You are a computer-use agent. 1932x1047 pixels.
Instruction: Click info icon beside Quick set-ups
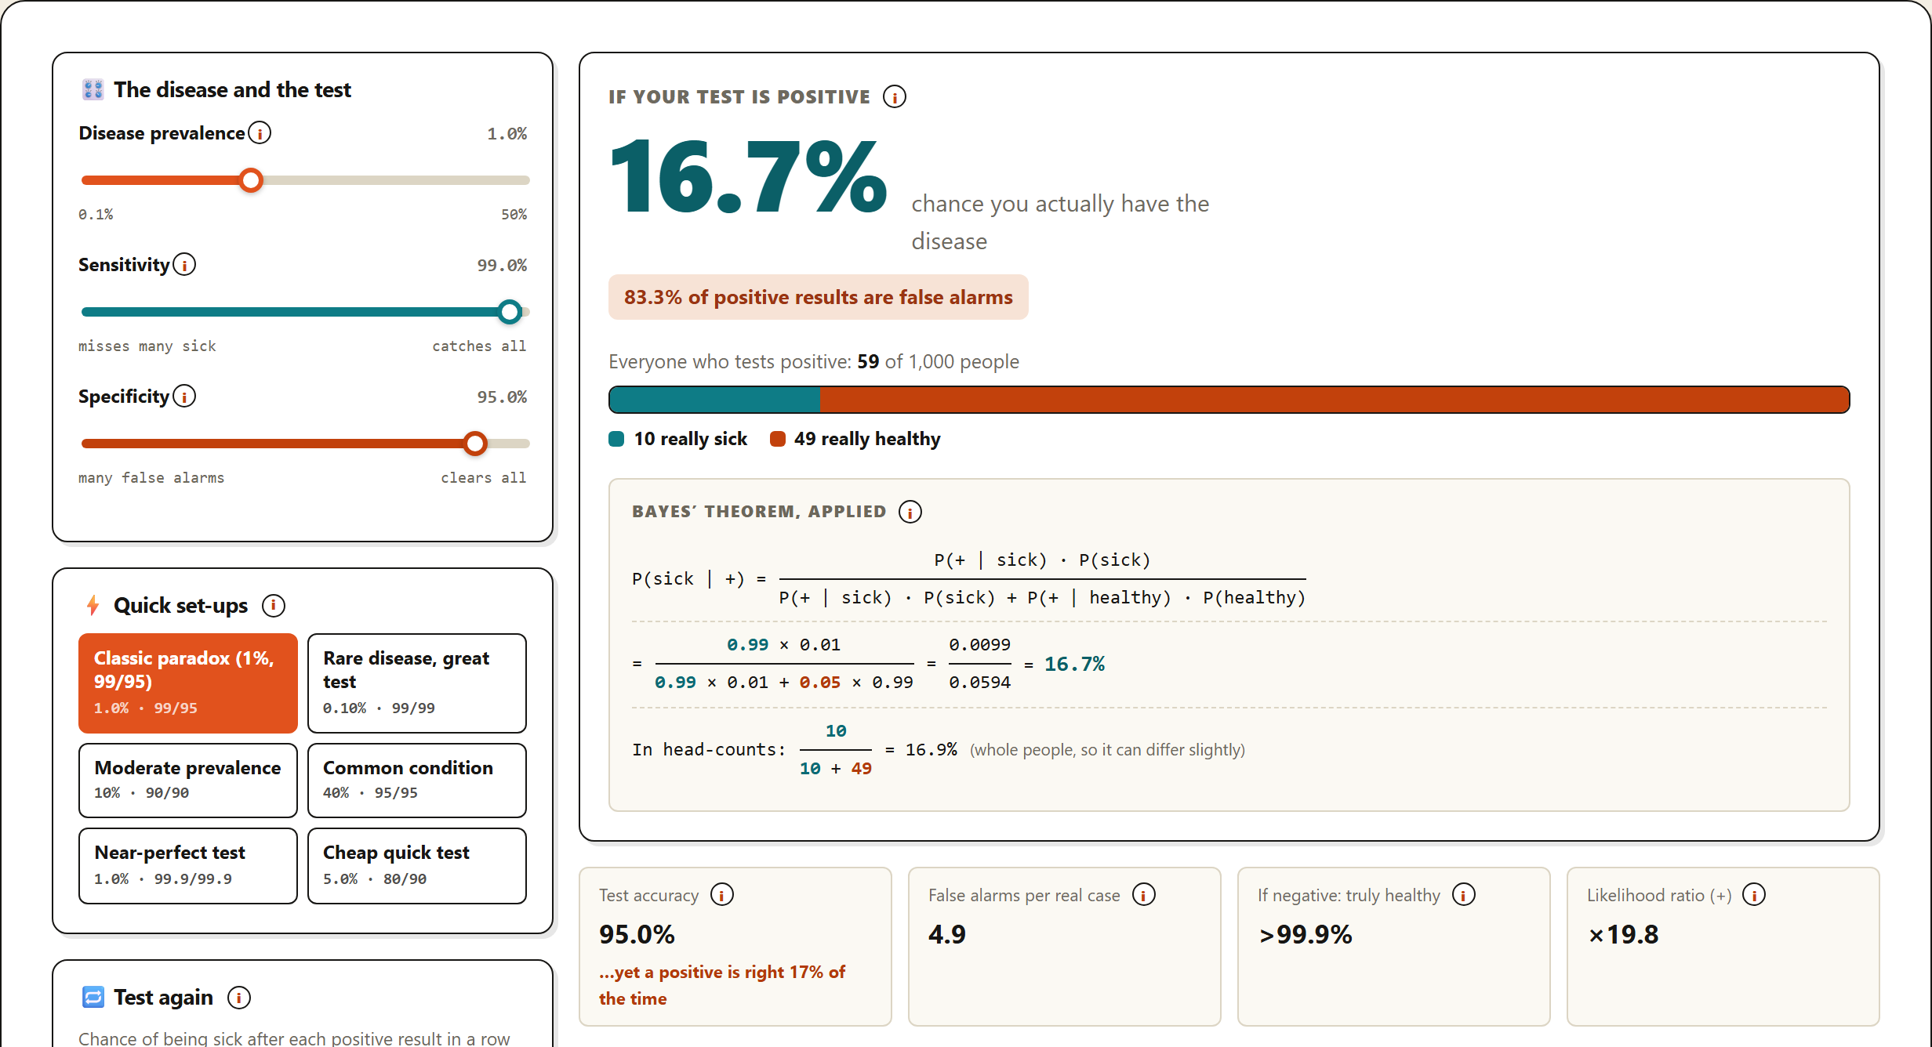pyautogui.click(x=273, y=606)
